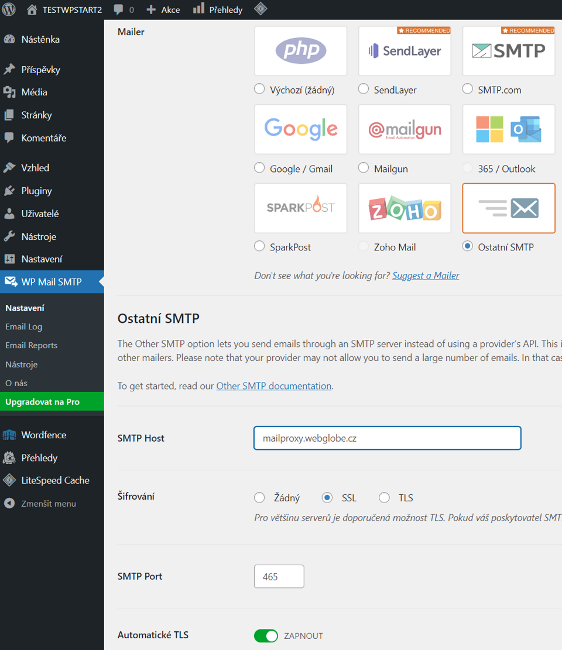The image size is (562, 650).
Task: Open the bold Nastavení submenu under WP Mail SMTP
Action: (25, 308)
